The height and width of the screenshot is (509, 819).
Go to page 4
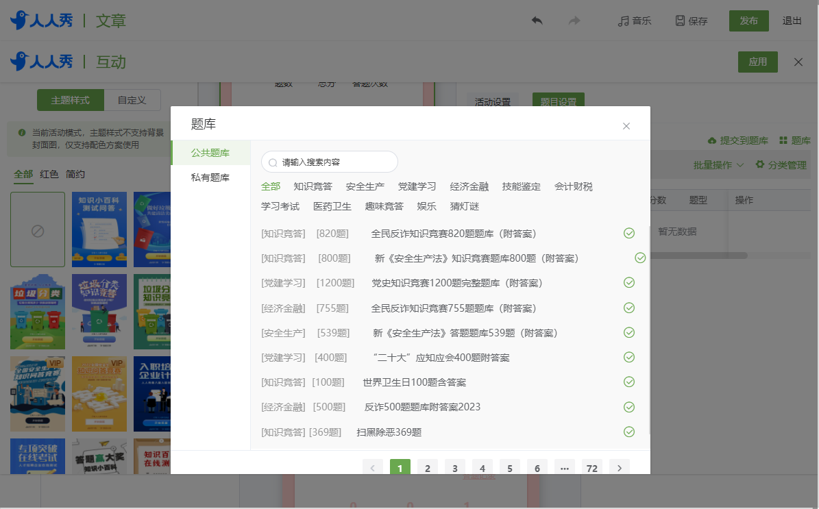point(482,468)
